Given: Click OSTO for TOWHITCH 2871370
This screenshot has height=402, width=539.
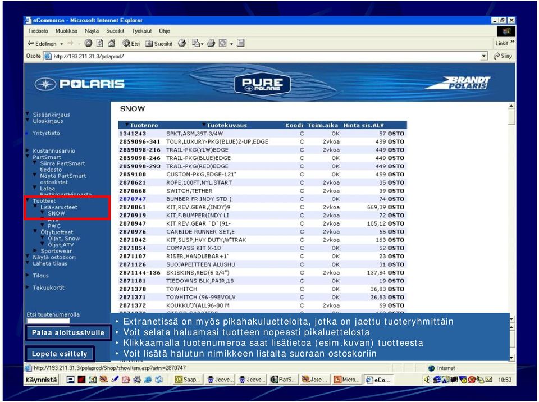Looking at the screenshot, I should (x=396, y=289).
